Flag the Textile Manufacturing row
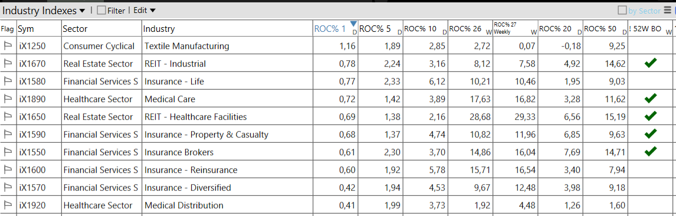The height and width of the screenshot is (216, 676). tap(8, 46)
